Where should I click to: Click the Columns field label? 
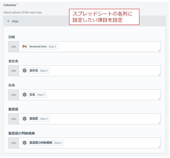10,5
